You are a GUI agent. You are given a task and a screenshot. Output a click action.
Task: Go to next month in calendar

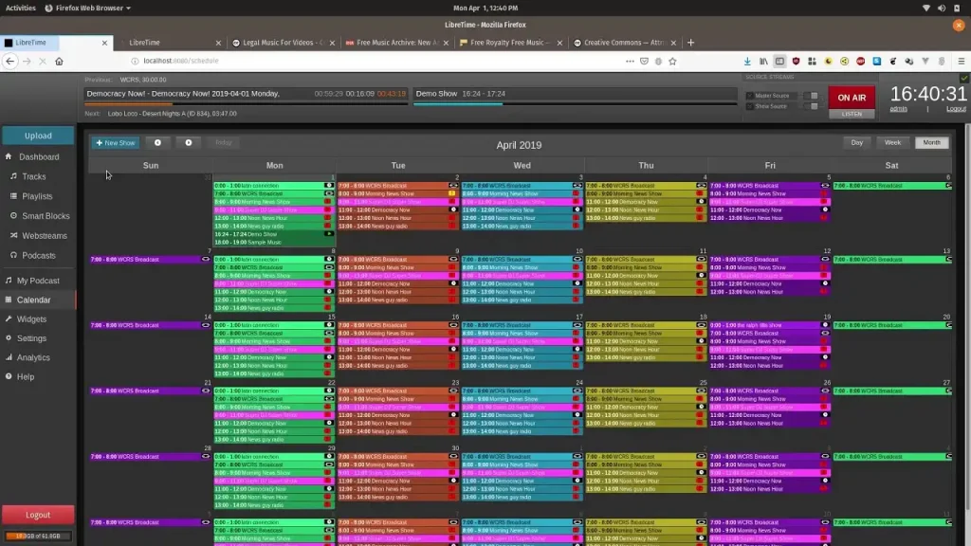pyautogui.click(x=189, y=143)
